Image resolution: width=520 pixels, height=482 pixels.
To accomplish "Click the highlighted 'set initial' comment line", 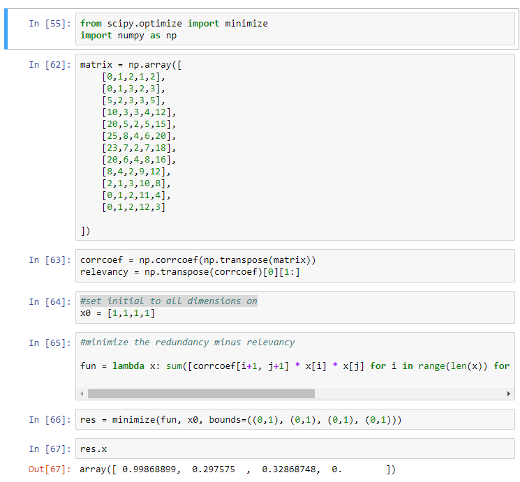I will [169, 301].
